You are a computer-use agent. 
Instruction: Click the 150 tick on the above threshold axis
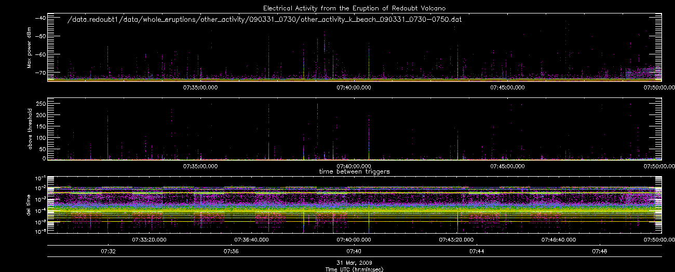[x=40, y=126]
